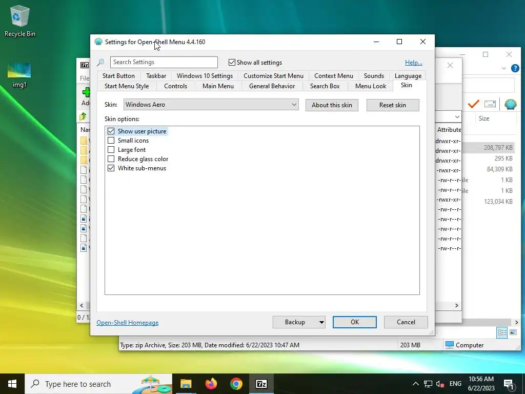Click Cancel in settings dialog
Screen dimensions: 525x394
[x=406, y=322]
